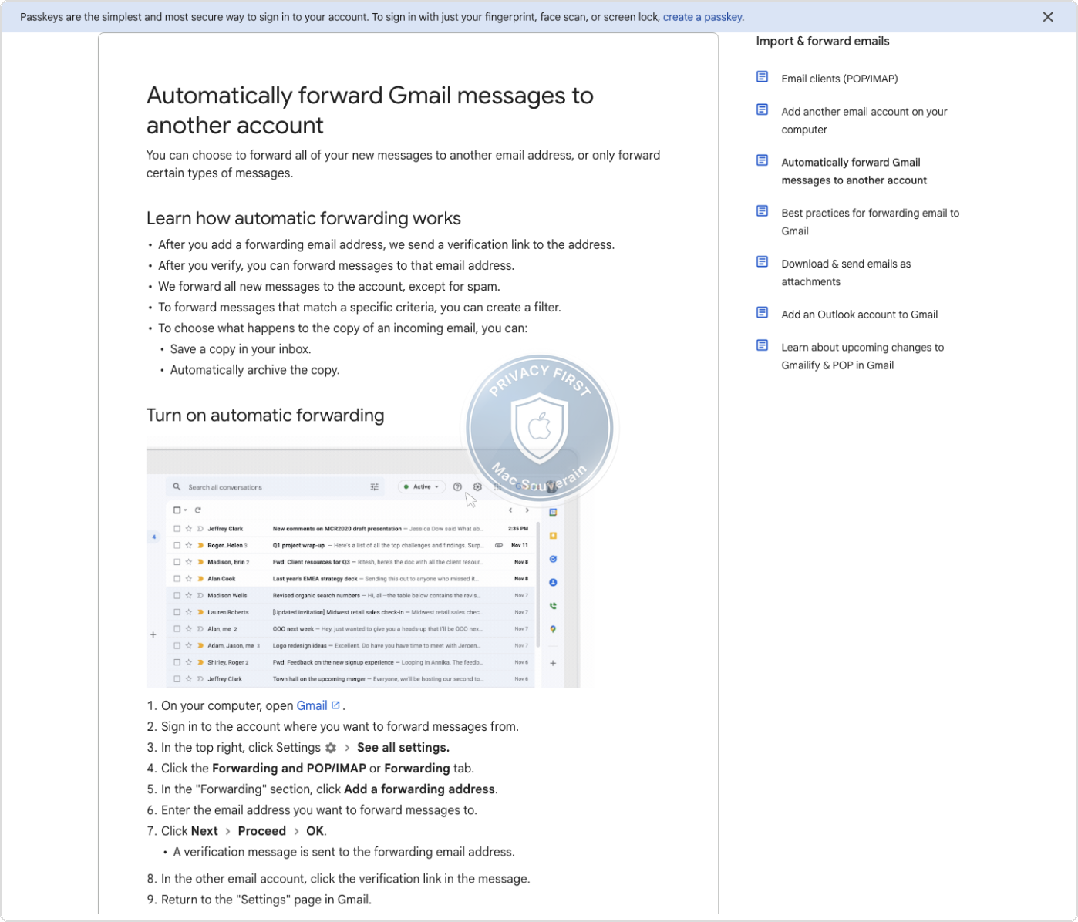The image size is (1078, 922).
Task: Open the New comments on MCR2020 draft presentation email
Action: (351, 529)
